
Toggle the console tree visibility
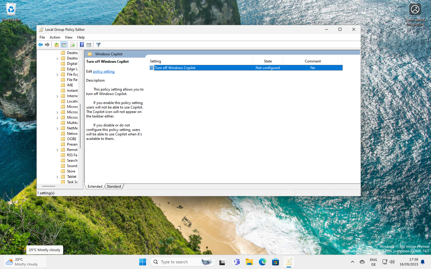point(64,45)
